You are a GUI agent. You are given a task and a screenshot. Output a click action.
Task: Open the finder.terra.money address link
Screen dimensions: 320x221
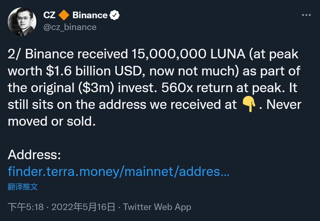click(119, 171)
